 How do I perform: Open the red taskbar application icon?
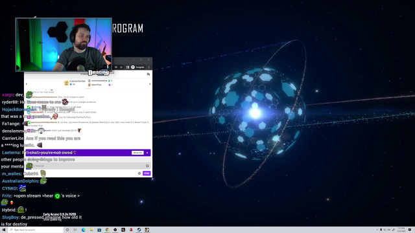[x=131, y=230]
